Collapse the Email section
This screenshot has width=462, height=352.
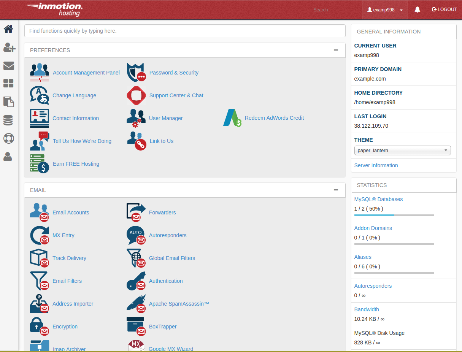tap(336, 190)
